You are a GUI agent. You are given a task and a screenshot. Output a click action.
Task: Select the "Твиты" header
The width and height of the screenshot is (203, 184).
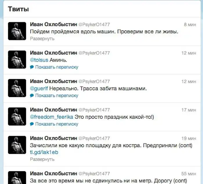click(x=18, y=9)
